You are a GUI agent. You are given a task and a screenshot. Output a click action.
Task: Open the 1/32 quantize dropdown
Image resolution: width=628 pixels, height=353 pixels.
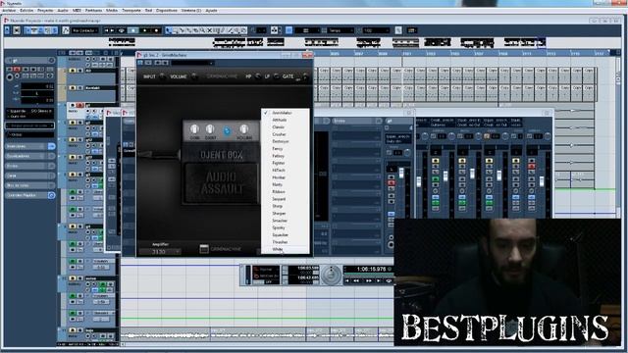point(376,30)
